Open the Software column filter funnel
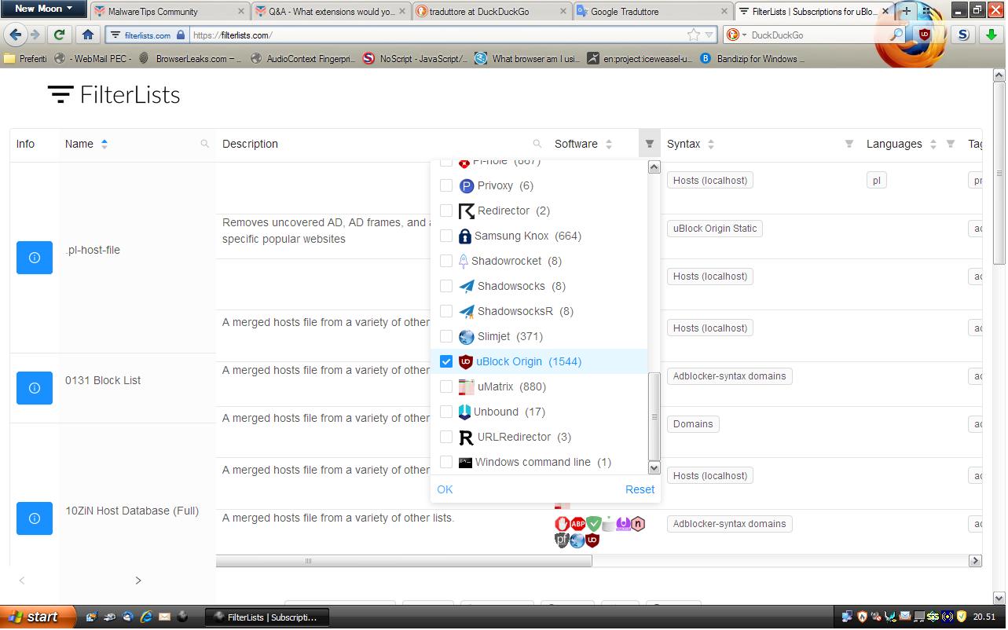This screenshot has width=1008, height=630. click(x=650, y=144)
